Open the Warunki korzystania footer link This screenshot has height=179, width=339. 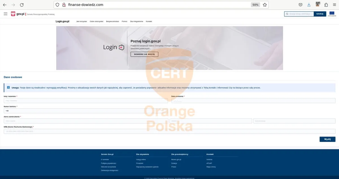tap(108, 167)
